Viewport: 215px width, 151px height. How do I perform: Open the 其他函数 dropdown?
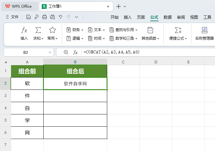pos(150,34)
